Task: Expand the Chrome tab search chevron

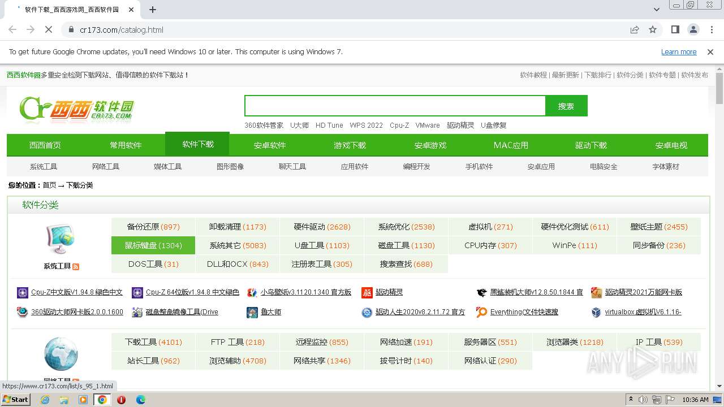Action: [656, 10]
